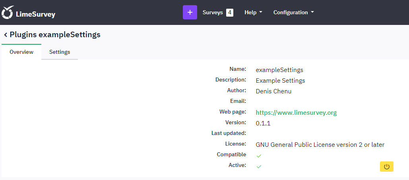The height and width of the screenshot is (180, 409).
Task: Select the Overview tab
Action: click(21, 52)
